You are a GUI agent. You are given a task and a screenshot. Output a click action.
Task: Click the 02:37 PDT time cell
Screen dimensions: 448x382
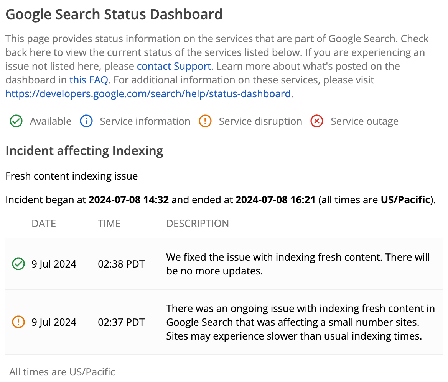point(121,322)
